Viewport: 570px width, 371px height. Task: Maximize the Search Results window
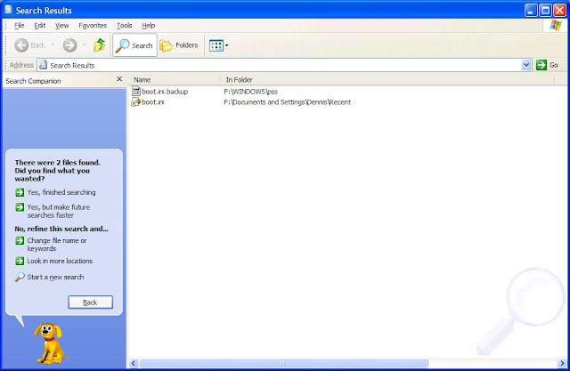pyautogui.click(x=545, y=10)
